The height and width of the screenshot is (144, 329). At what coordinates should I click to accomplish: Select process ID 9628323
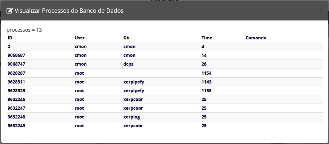tap(16, 91)
